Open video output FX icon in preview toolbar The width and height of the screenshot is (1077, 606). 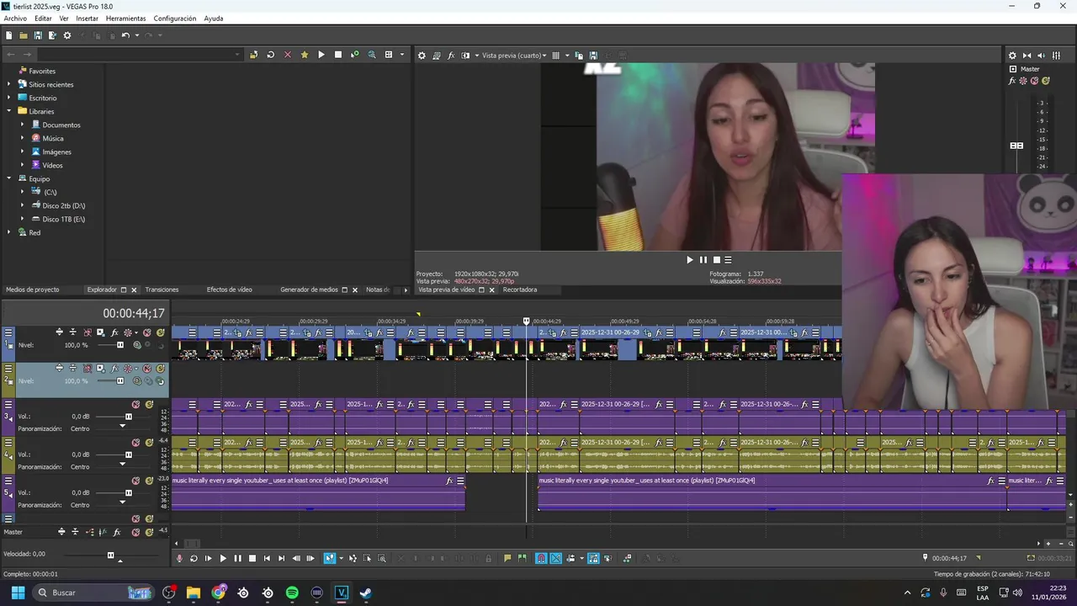pos(451,56)
